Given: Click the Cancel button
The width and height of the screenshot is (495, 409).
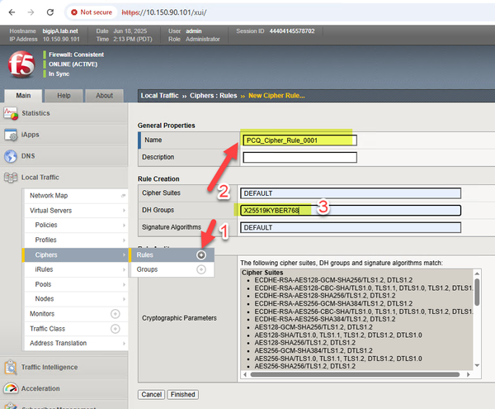Looking at the screenshot, I should pyautogui.click(x=152, y=394).
